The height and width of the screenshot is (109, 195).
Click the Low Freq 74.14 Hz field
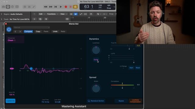[x=45, y=102]
